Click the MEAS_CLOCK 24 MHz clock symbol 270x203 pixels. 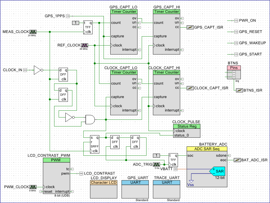pyautogui.click(x=33, y=32)
